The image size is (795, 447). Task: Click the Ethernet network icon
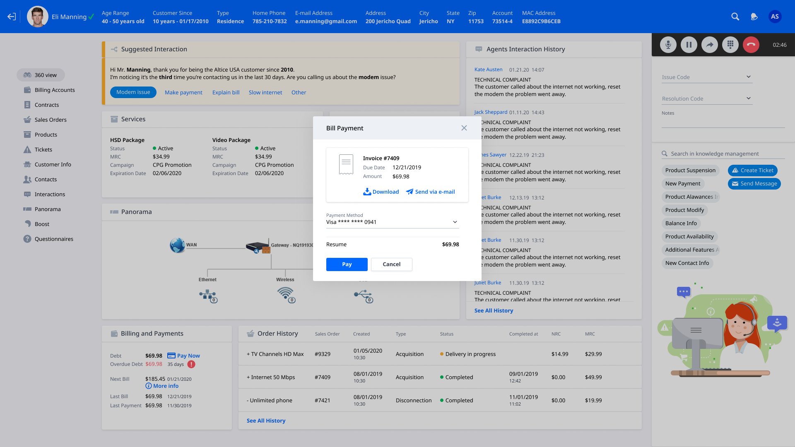[x=208, y=296]
